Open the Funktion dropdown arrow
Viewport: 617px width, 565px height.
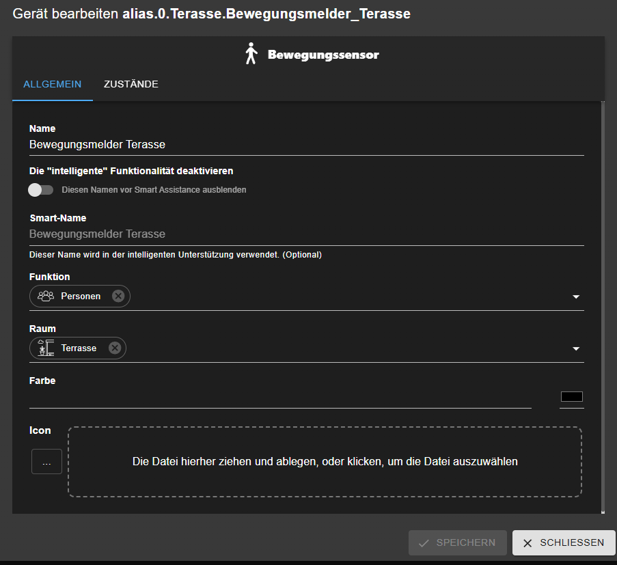[x=576, y=297]
